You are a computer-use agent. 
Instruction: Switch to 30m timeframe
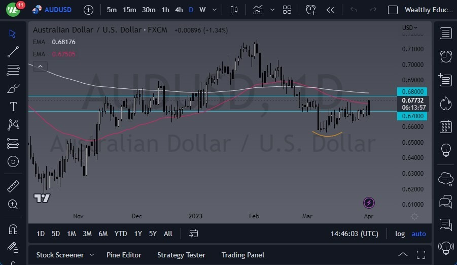coord(149,10)
